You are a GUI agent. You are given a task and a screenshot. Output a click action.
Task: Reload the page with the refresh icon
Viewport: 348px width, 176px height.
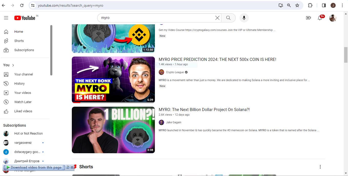(x=22, y=5)
